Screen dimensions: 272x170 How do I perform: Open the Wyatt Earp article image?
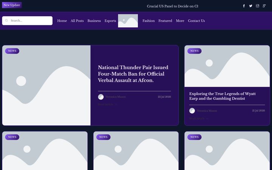click(227, 66)
